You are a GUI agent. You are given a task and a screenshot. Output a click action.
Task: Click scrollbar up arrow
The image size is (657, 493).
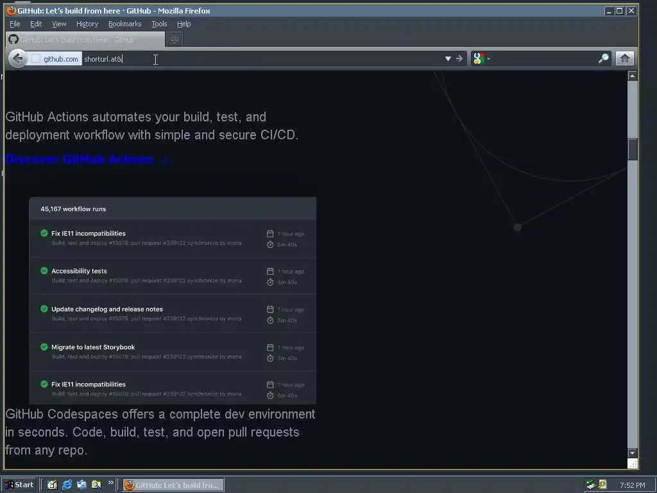(x=632, y=76)
